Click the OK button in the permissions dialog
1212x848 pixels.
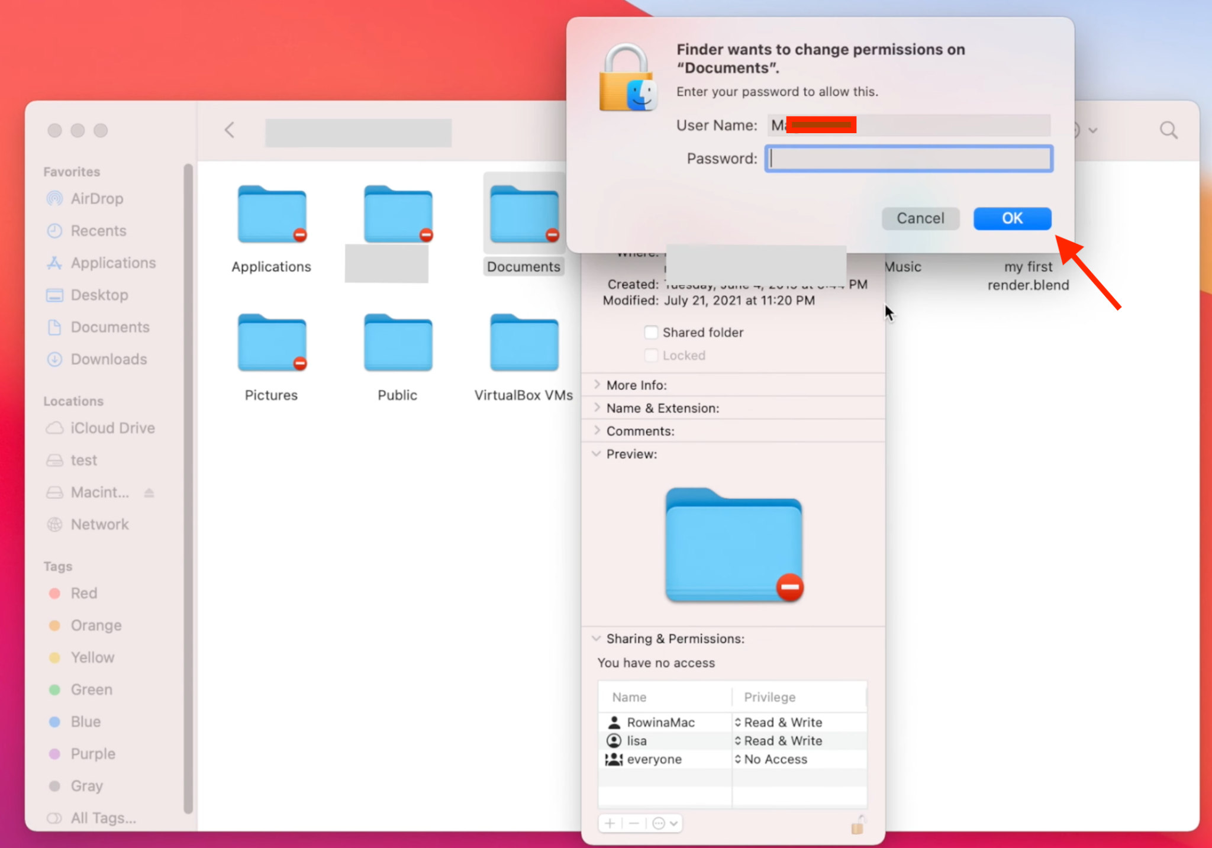pos(1011,218)
